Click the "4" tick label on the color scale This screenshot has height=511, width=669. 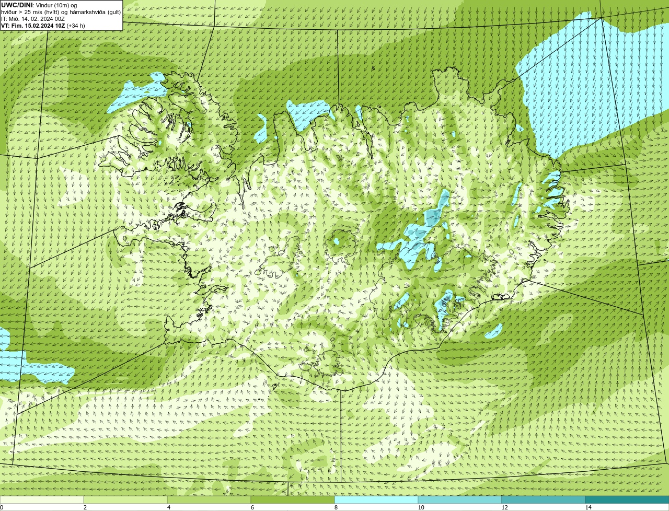(168, 507)
